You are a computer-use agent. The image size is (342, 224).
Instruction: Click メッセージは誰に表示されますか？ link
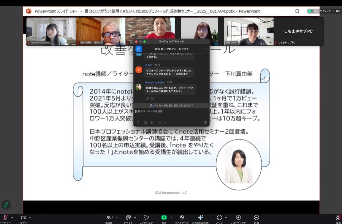pyautogui.click(x=171, y=105)
